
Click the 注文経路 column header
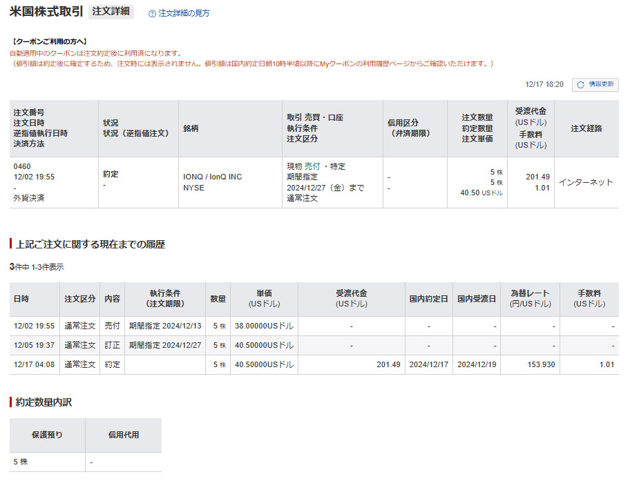tap(586, 128)
